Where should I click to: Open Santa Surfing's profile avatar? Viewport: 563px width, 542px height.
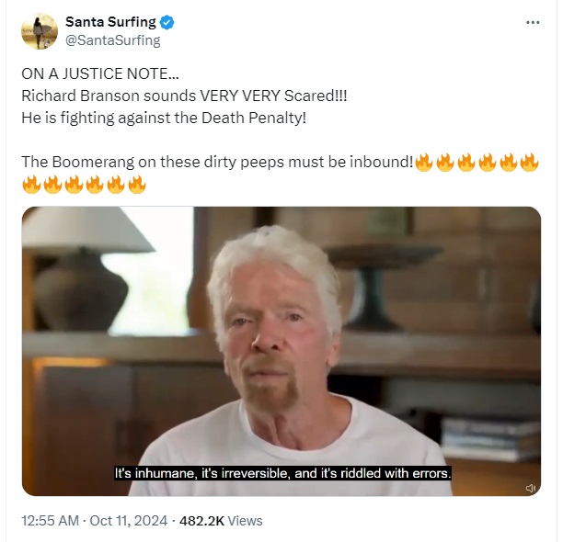[40, 31]
